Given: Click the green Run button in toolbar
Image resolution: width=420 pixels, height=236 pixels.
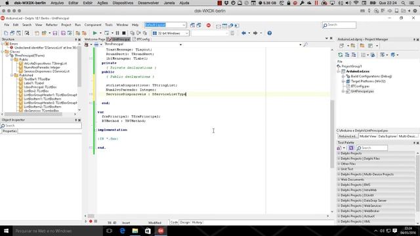Looking at the screenshot, I should tap(94, 33).
